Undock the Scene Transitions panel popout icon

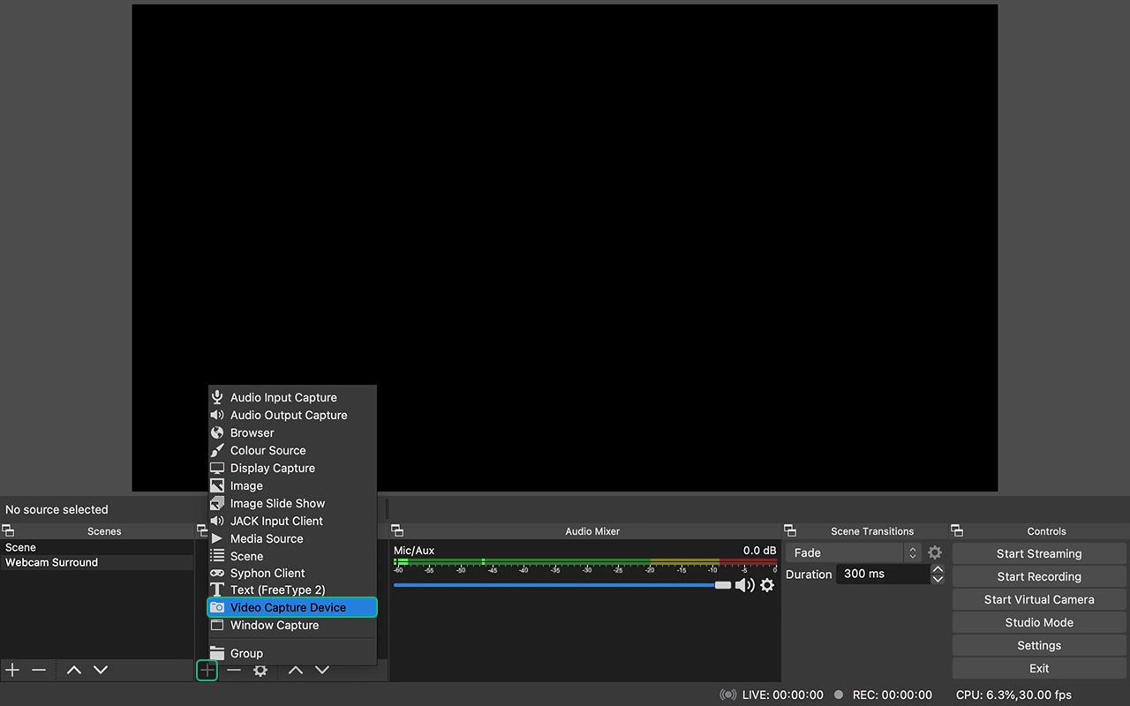pyautogui.click(x=790, y=530)
